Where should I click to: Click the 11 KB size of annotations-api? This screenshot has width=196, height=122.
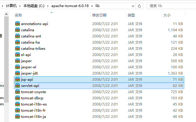click(x=178, y=24)
